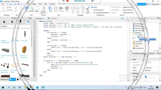161x90 pixels.
Task: Open Task View on taskbar
Action: (20, 87)
